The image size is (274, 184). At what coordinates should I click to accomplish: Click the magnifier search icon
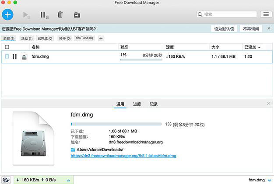tap(200, 14)
